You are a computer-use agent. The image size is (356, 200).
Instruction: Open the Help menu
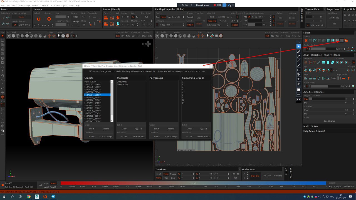pos(77,5)
